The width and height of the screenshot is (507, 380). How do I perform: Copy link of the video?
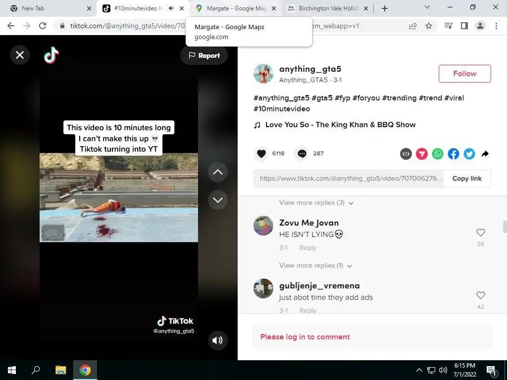coord(467,178)
